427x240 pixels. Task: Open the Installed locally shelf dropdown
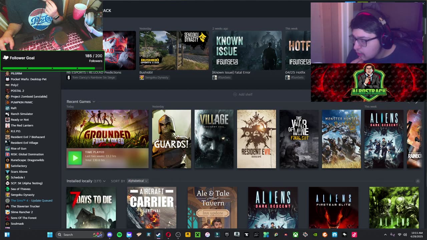point(104,181)
